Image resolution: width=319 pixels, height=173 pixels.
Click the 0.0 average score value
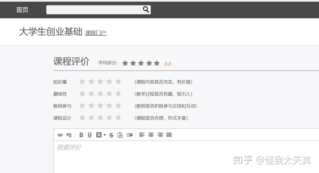168,64
